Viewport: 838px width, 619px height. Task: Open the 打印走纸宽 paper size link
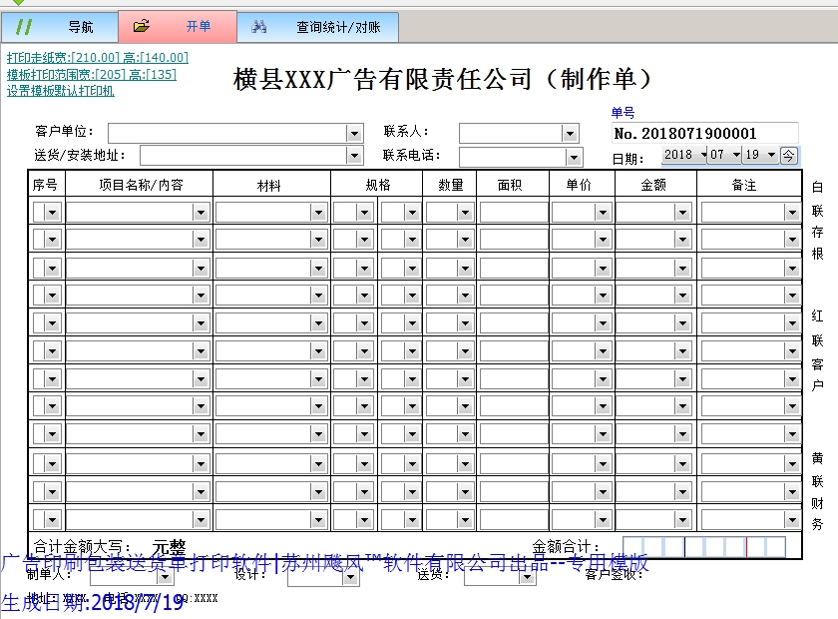(x=97, y=58)
